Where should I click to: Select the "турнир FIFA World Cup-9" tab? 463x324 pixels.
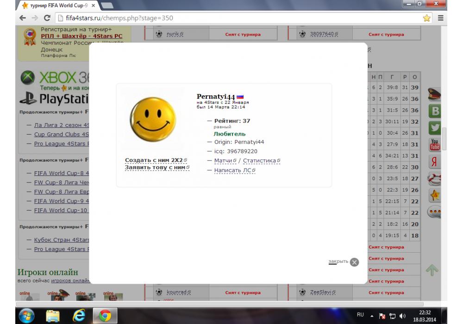point(56,5)
